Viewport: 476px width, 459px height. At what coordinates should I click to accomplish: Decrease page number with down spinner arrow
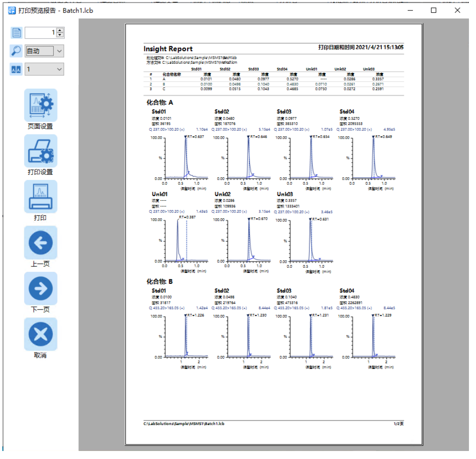60,35
